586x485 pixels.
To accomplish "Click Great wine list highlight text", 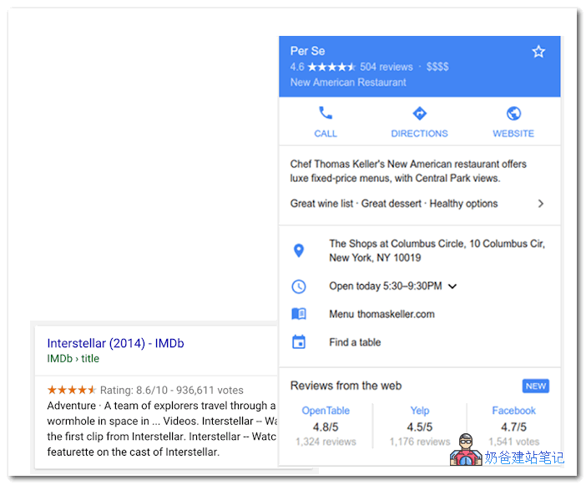I will [x=321, y=204].
